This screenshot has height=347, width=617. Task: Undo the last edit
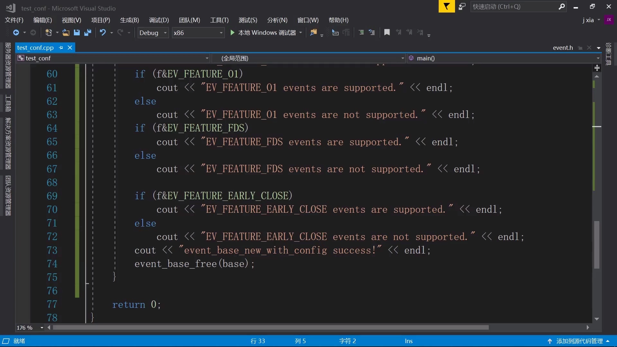pyautogui.click(x=103, y=32)
